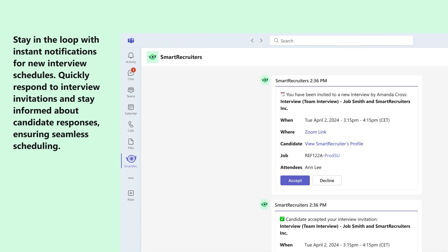Click avatar of first SmartRecruiters message

(x=265, y=80)
